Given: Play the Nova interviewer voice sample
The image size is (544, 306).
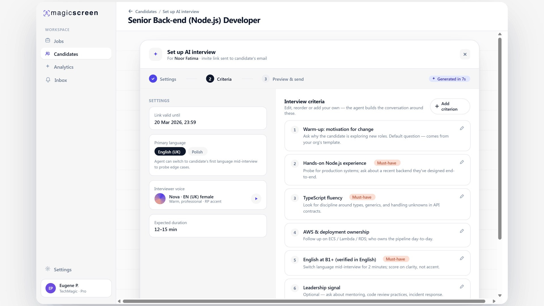Looking at the screenshot, I should (256, 199).
